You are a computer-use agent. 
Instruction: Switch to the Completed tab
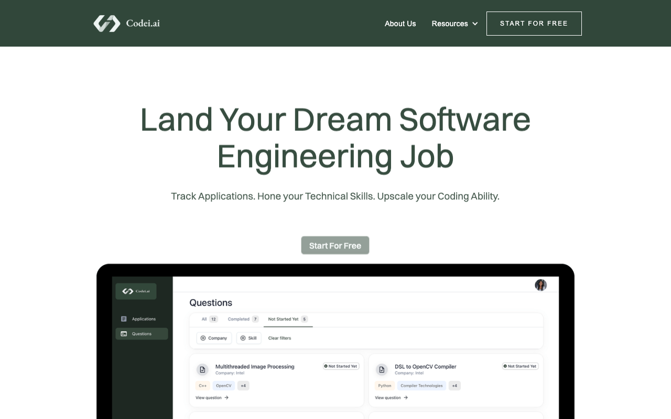(x=243, y=319)
